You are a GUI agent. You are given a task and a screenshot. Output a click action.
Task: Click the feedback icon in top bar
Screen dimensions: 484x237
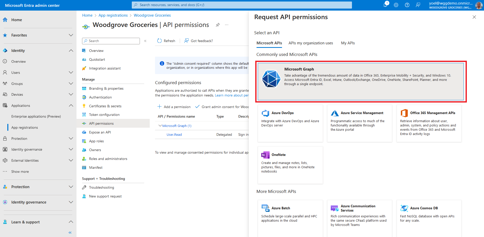point(418,5)
